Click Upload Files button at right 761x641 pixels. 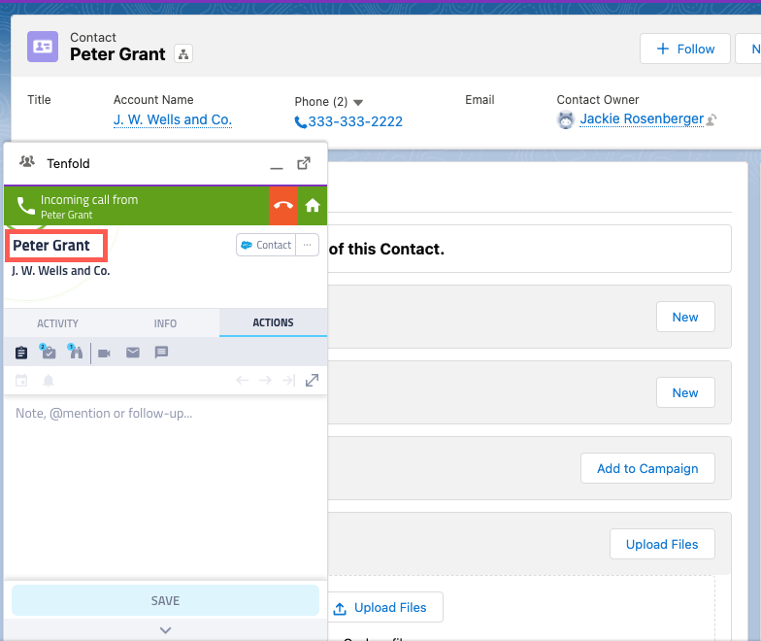click(662, 544)
